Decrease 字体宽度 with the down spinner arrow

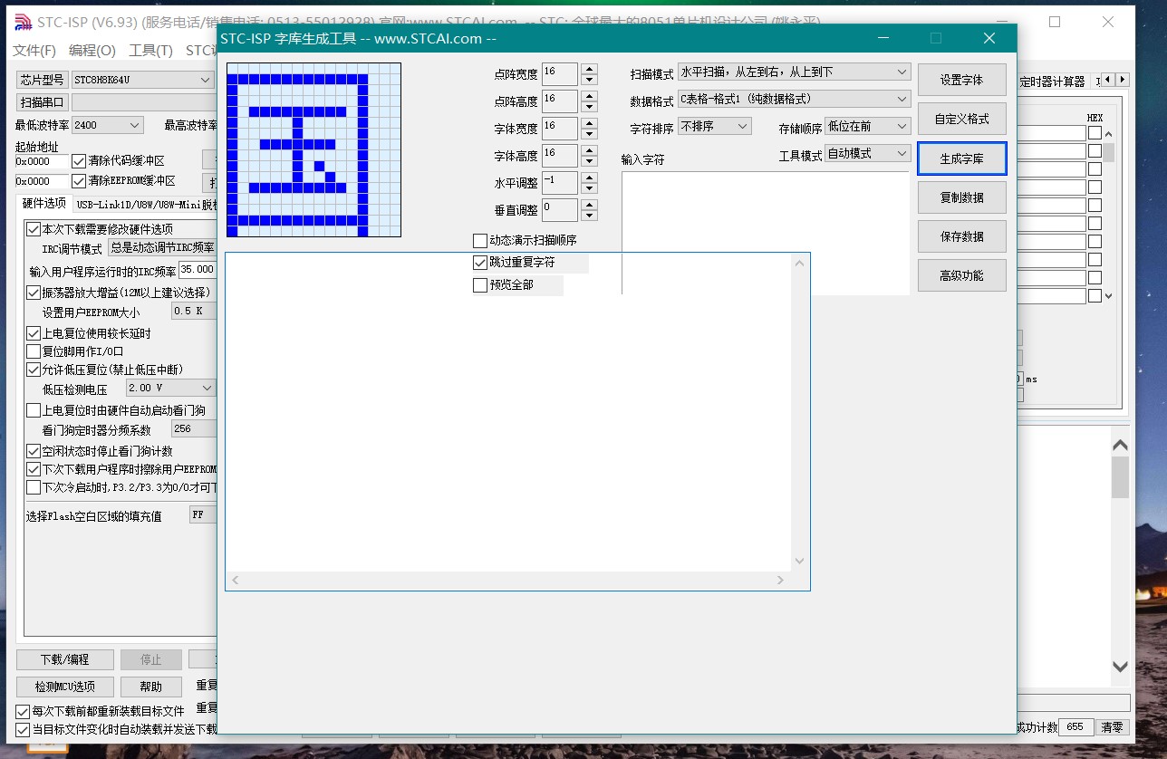[x=590, y=134]
